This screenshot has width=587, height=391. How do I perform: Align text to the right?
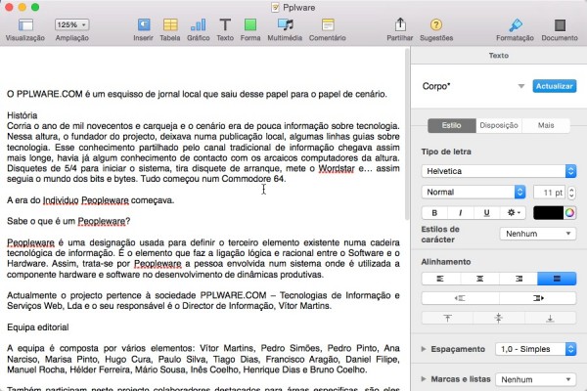coord(519,279)
